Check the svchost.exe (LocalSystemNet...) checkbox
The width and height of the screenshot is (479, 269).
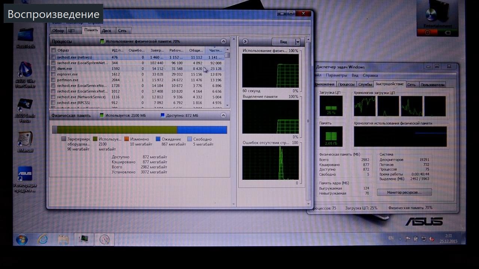(x=54, y=63)
